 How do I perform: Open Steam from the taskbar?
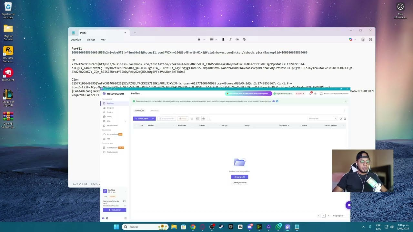click(x=221, y=227)
